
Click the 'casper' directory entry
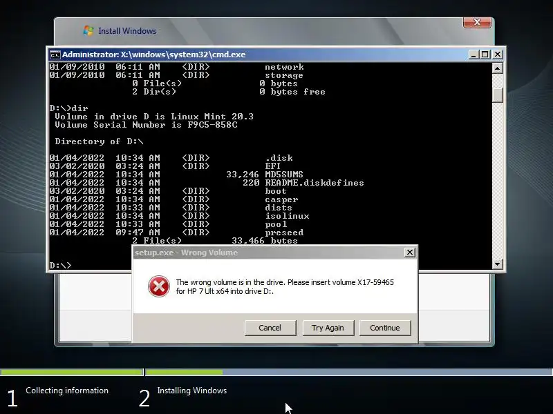tap(281, 199)
